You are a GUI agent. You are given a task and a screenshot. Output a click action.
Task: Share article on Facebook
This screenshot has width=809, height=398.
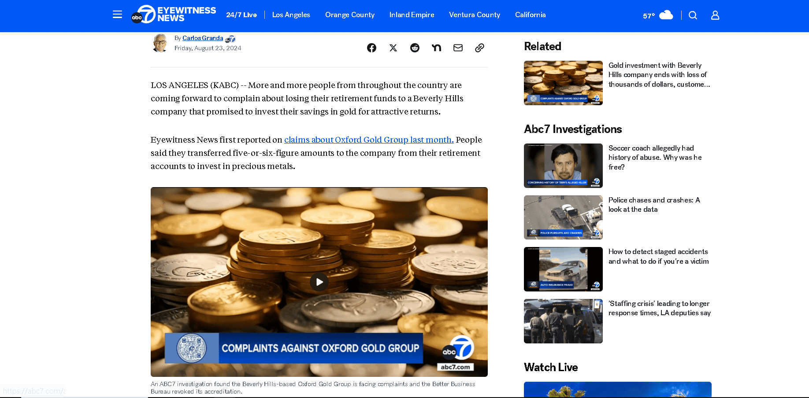click(371, 48)
